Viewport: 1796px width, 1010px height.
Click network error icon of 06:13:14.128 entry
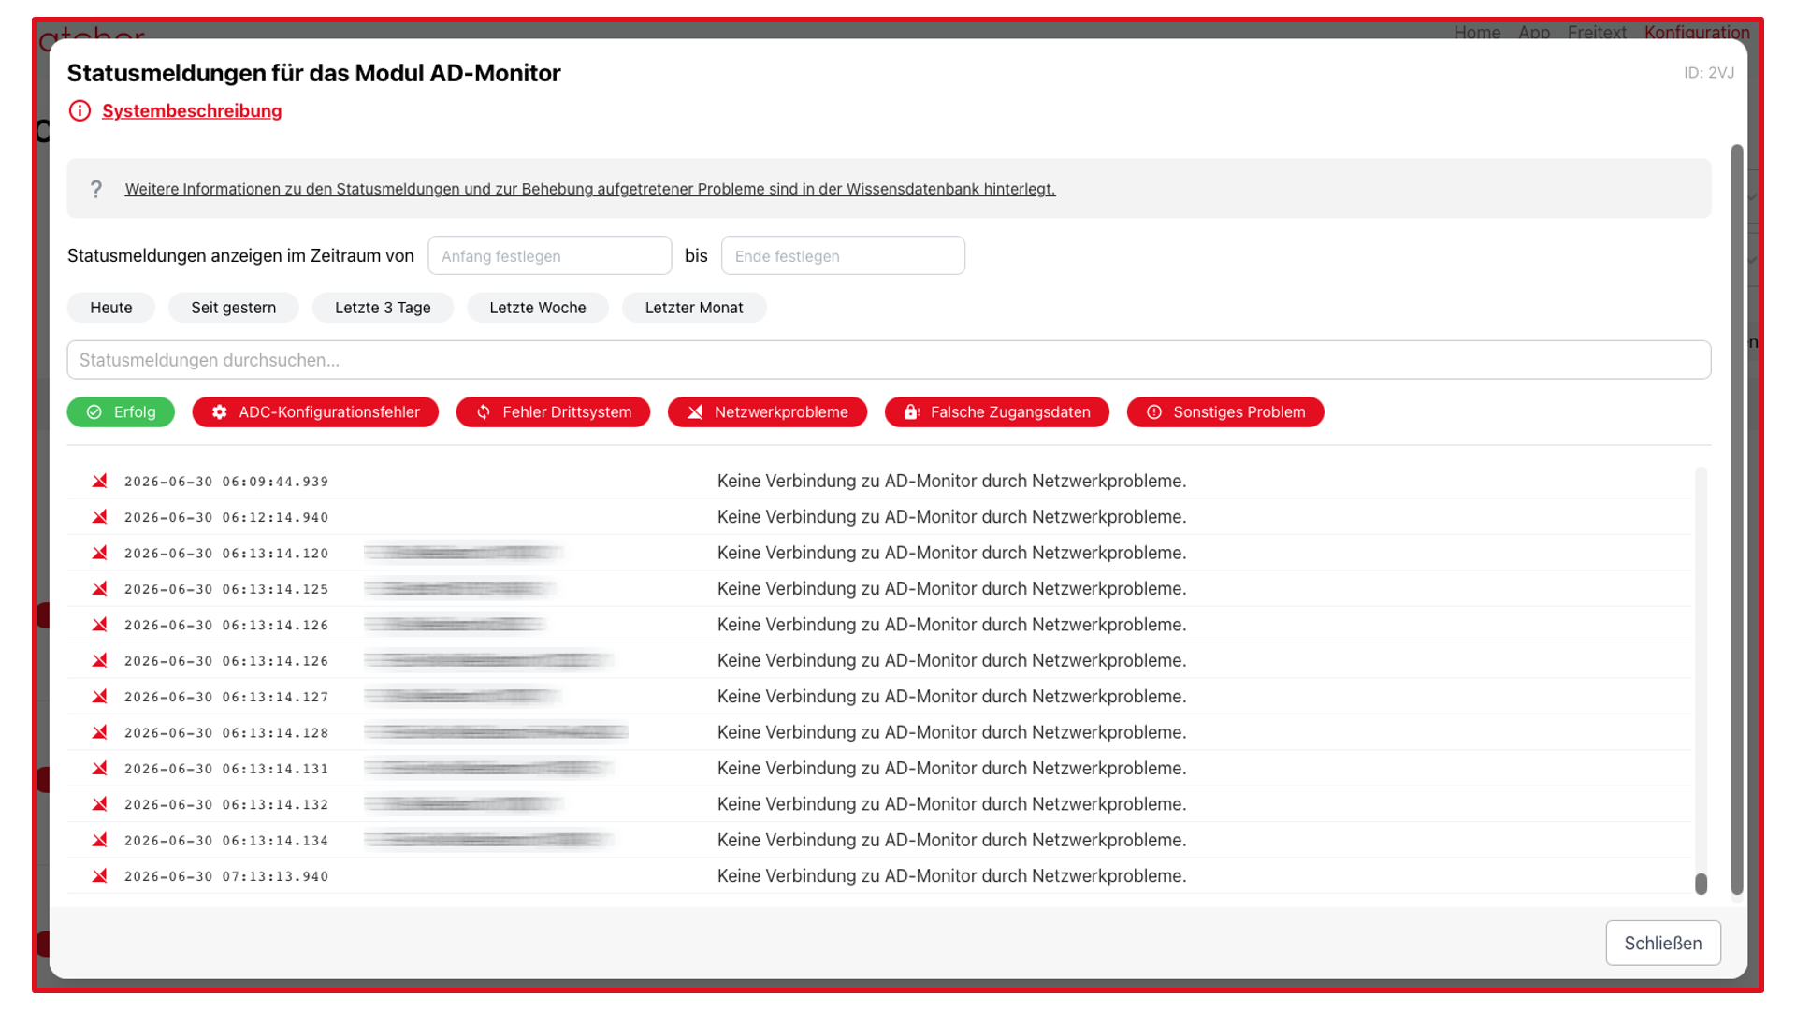point(99,732)
